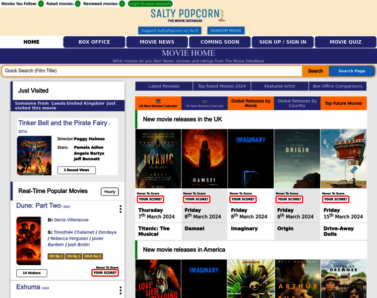This screenshot has width=377, height=298.
Task: Go to Sign Up / Sign In
Action: [x=283, y=42]
